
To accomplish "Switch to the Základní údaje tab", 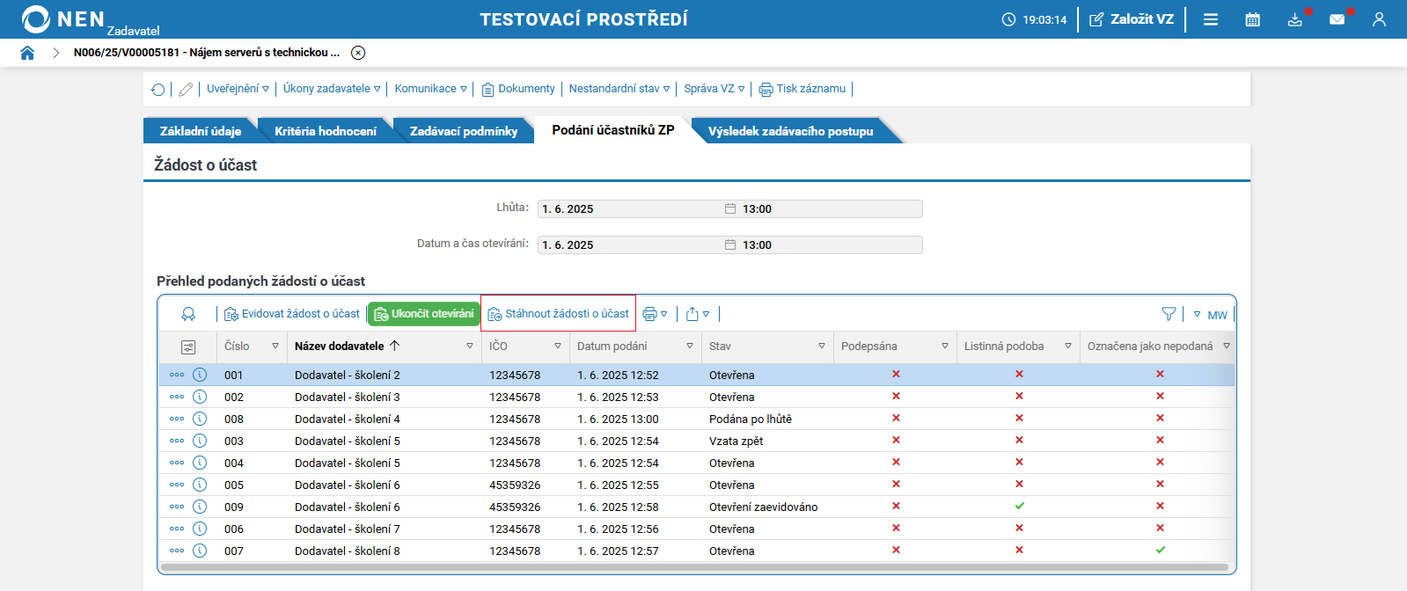I will point(200,131).
